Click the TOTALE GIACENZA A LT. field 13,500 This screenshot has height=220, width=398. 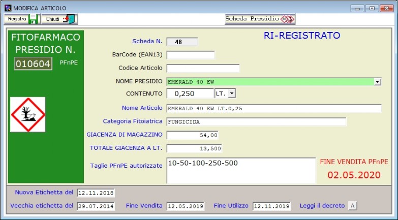pos(194,148)
